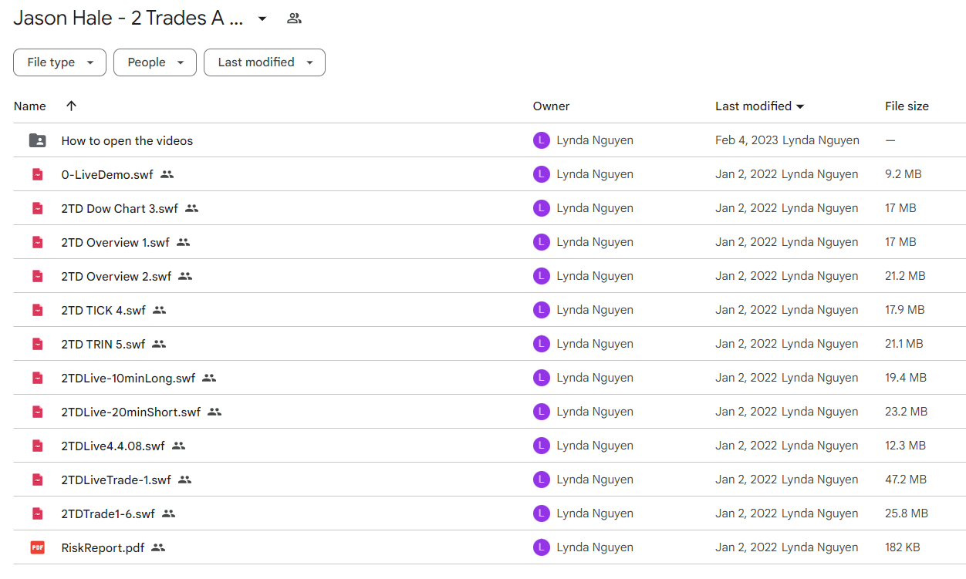
Task: Click file icon of 2TDLive-10minLong.swf
Action: coord(37,378)
